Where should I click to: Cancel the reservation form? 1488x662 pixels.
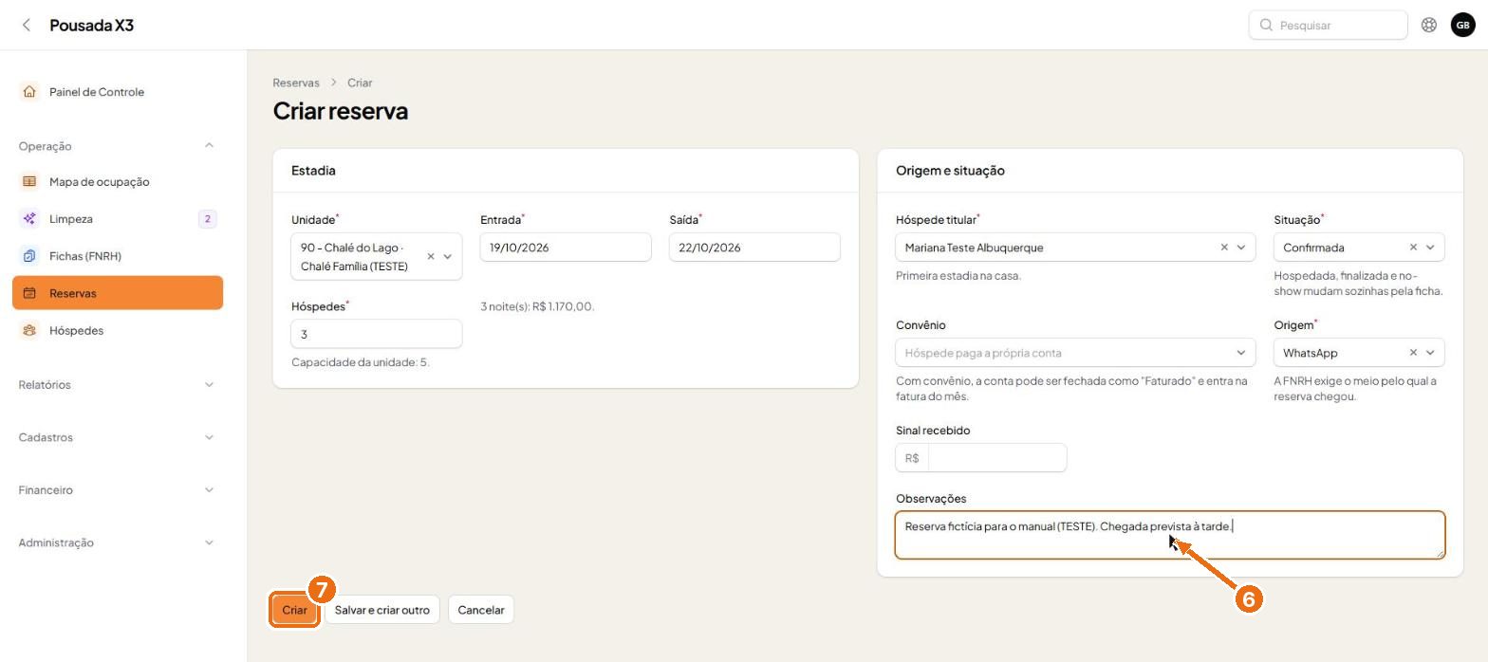pyautogui.click(x=481, y=610)
